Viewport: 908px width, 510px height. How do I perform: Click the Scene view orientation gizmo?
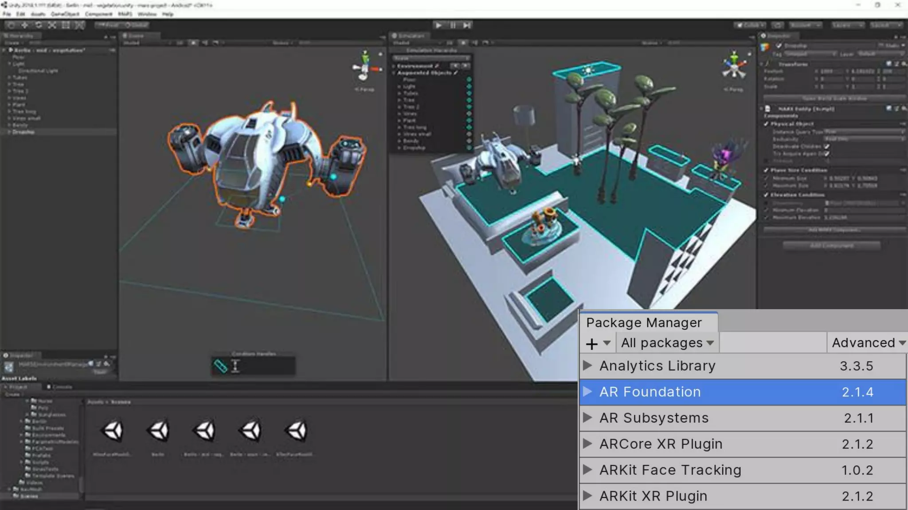pos(365,68)
